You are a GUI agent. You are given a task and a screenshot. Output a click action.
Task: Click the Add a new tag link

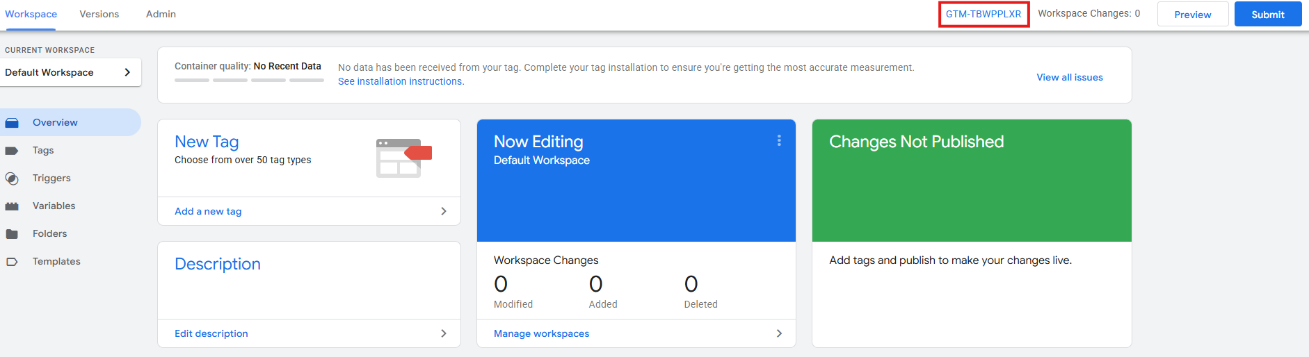click(x=208, y=211)
